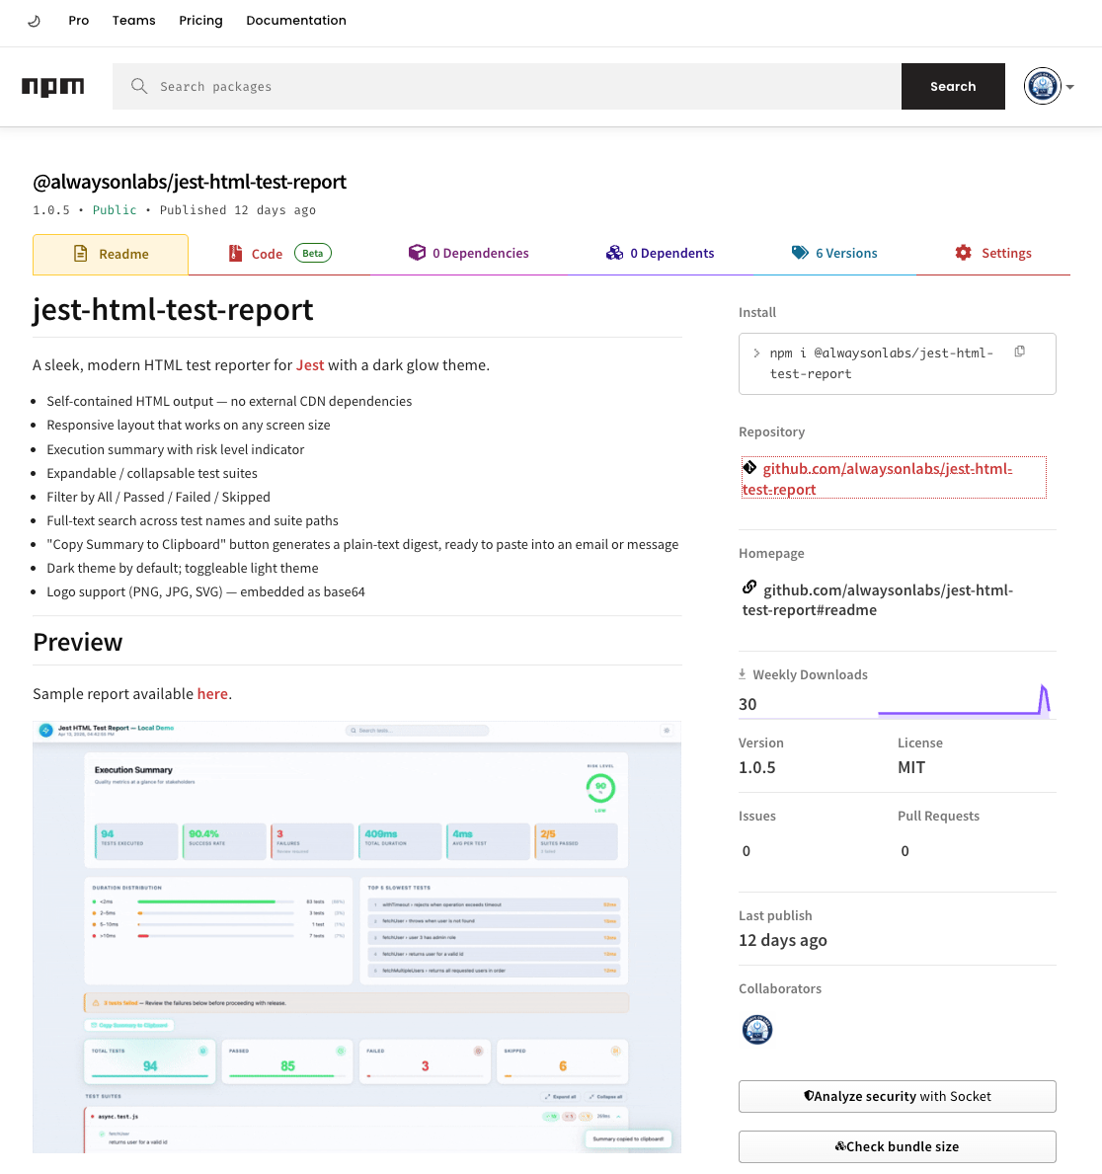Click the 'Filter by All / Passed / Failed / Skipped' line
This screenshot has width=1102, height=1174.
click(159, 498)
